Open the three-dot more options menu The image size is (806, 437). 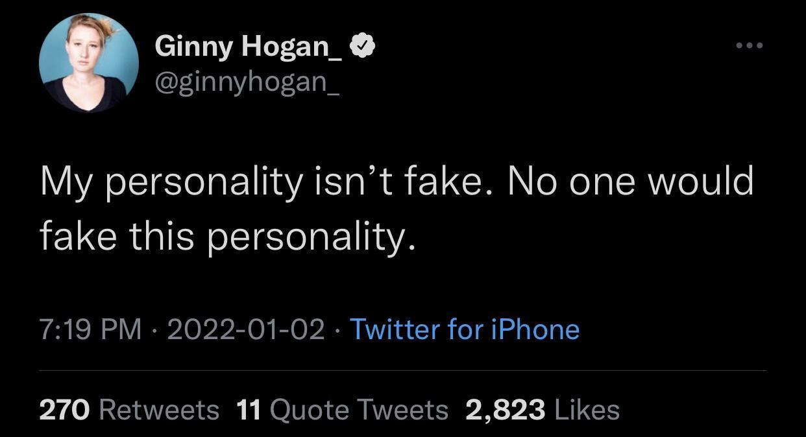pyautogui.click(x=749, y=46)
